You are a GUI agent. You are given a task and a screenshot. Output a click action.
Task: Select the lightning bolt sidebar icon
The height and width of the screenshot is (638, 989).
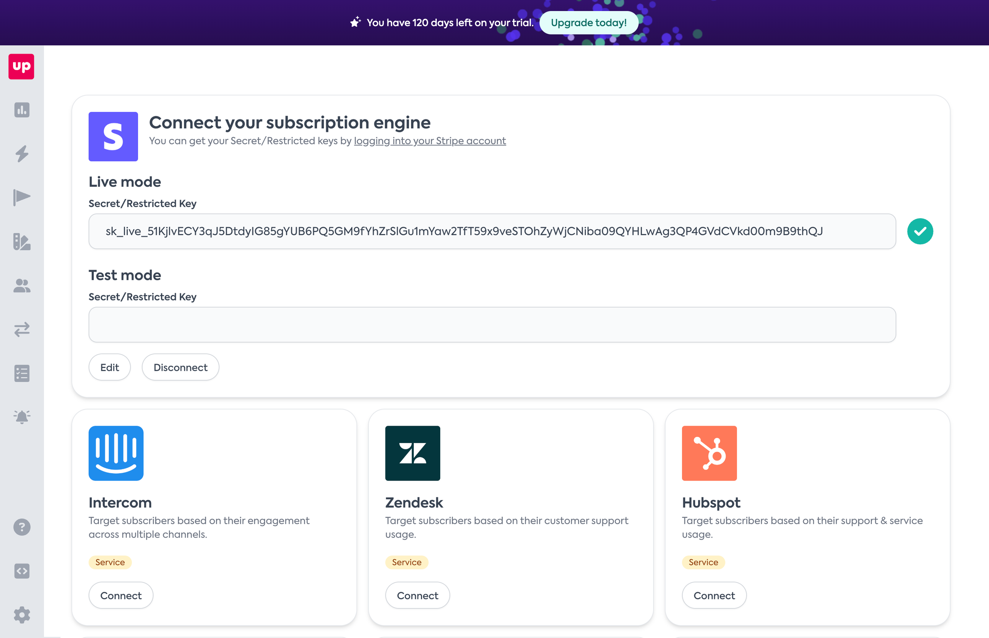point(21,154)
